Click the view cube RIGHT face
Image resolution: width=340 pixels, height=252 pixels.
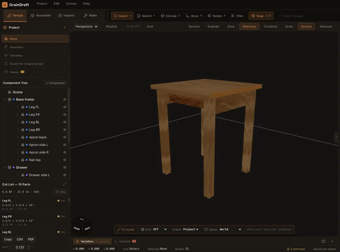click(x=88, y=228)
